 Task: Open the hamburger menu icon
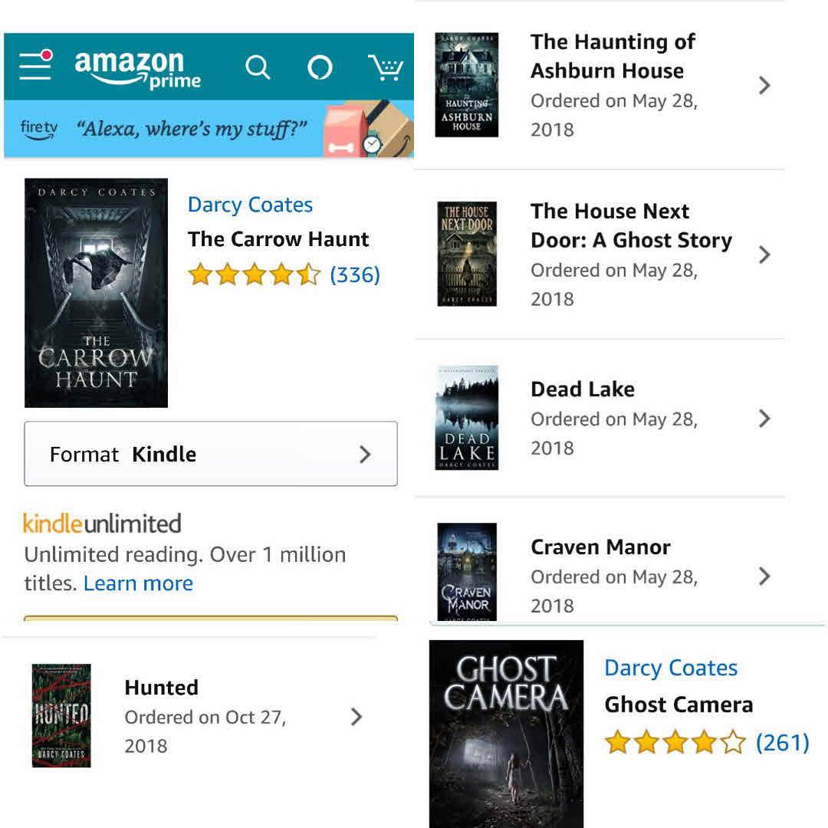36,66
